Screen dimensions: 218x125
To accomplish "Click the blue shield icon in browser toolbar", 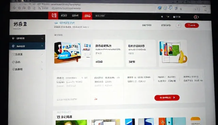I will point(160,8).
